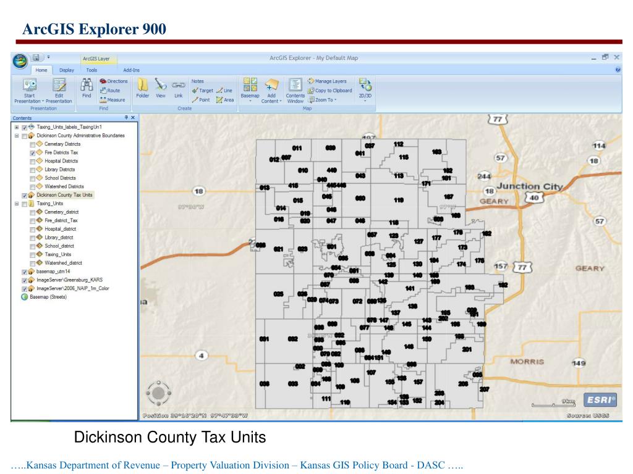
Task: Close the Contents panel
Action: 133,118
